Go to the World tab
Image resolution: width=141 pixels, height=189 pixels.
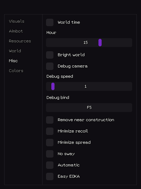[x=15, y=51]
